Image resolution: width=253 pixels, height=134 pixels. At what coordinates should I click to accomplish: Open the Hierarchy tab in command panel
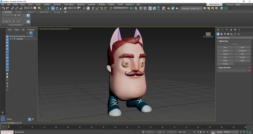point(227,30)
